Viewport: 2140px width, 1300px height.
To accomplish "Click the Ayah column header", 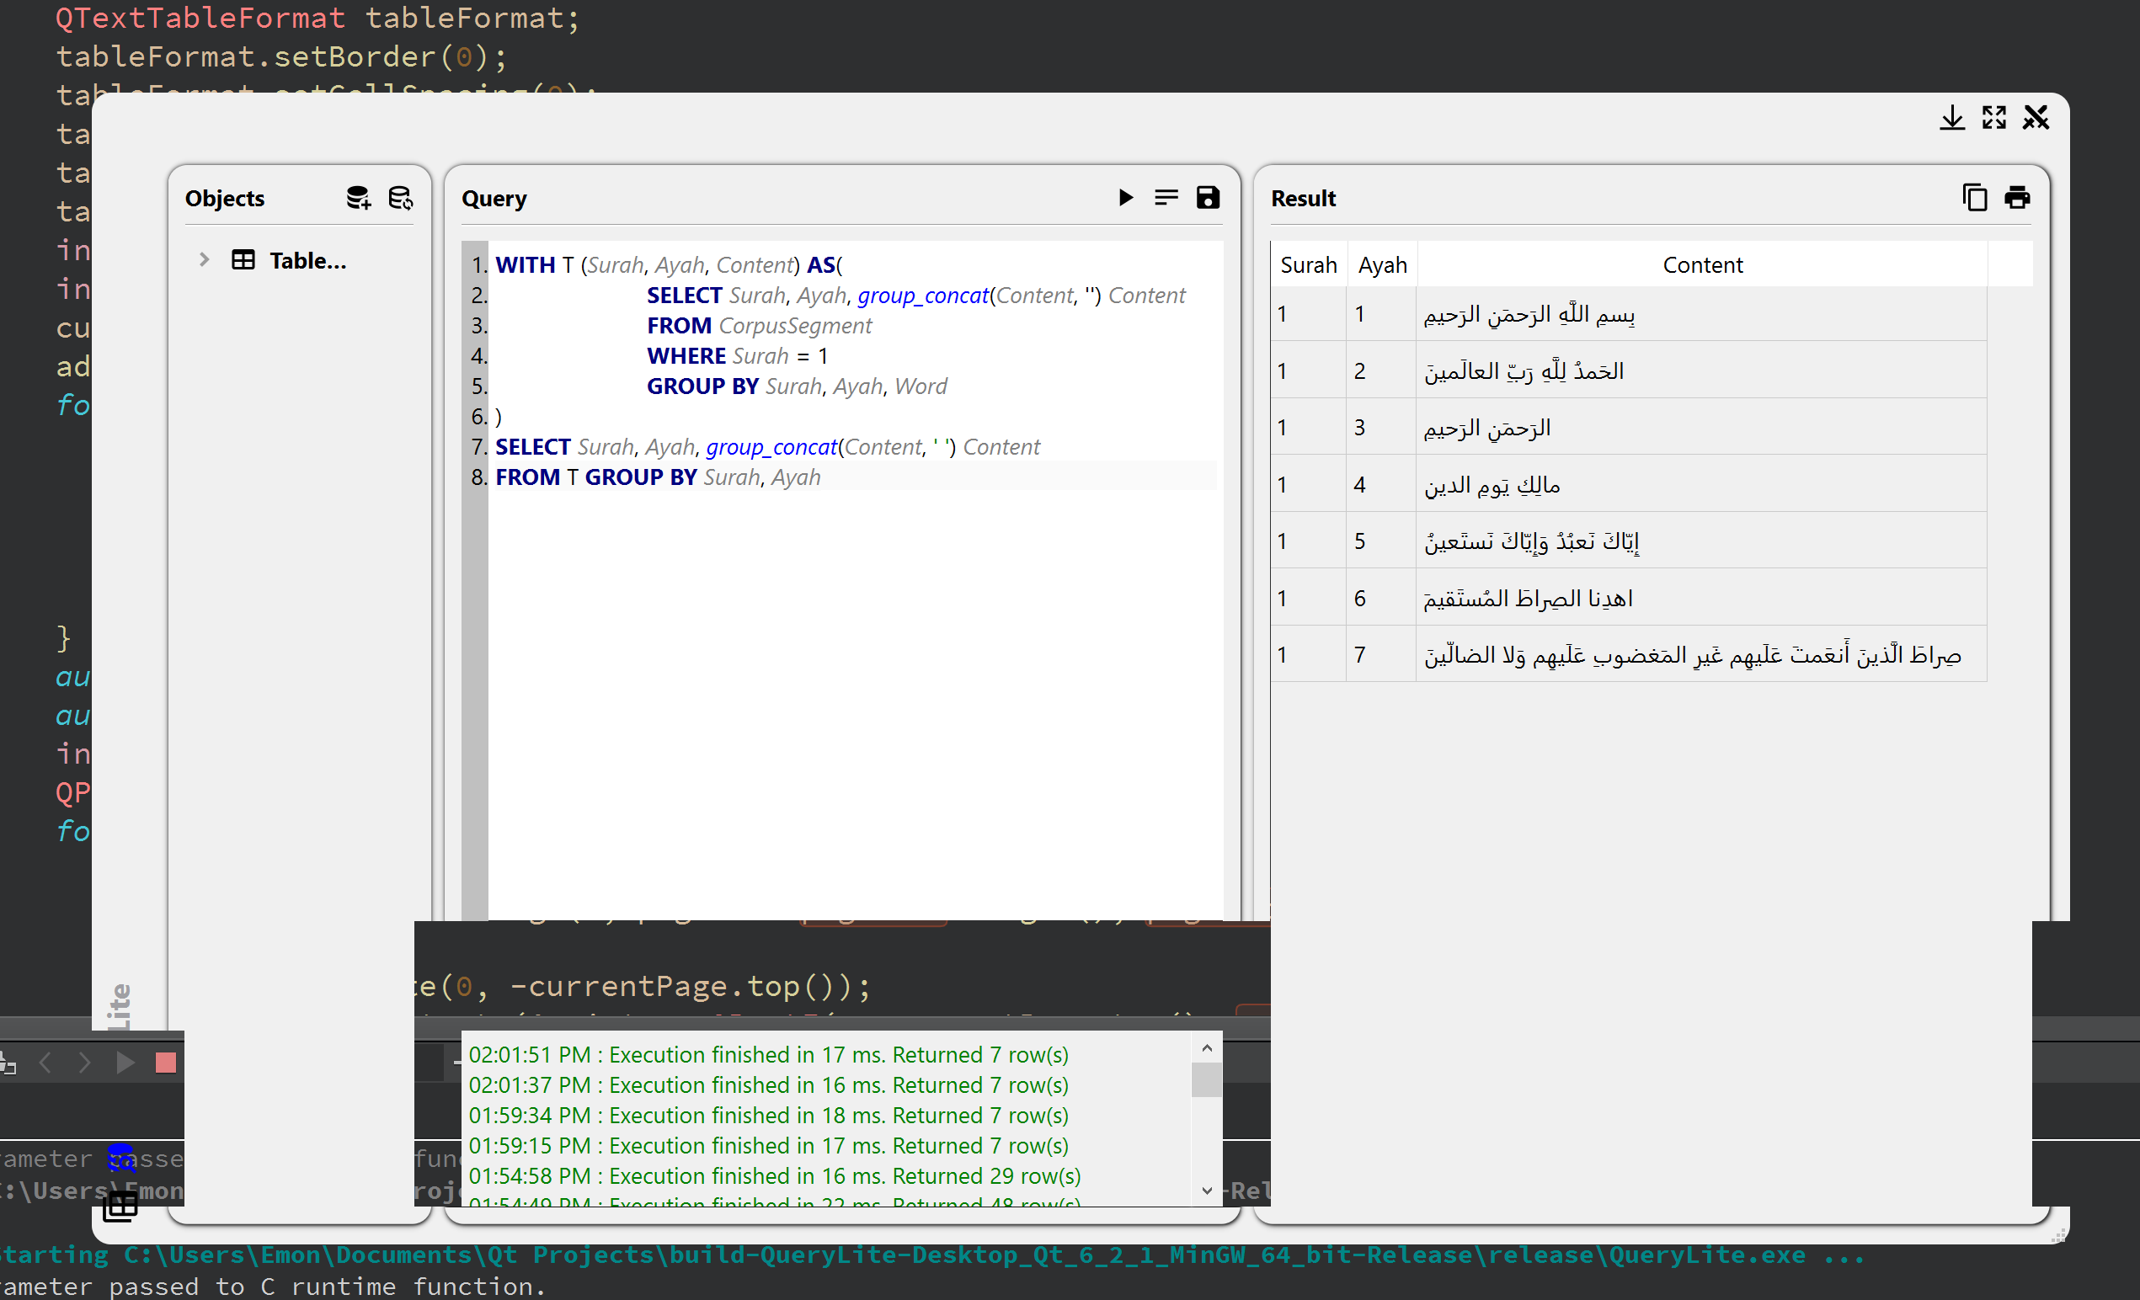I will [1382, 265].
